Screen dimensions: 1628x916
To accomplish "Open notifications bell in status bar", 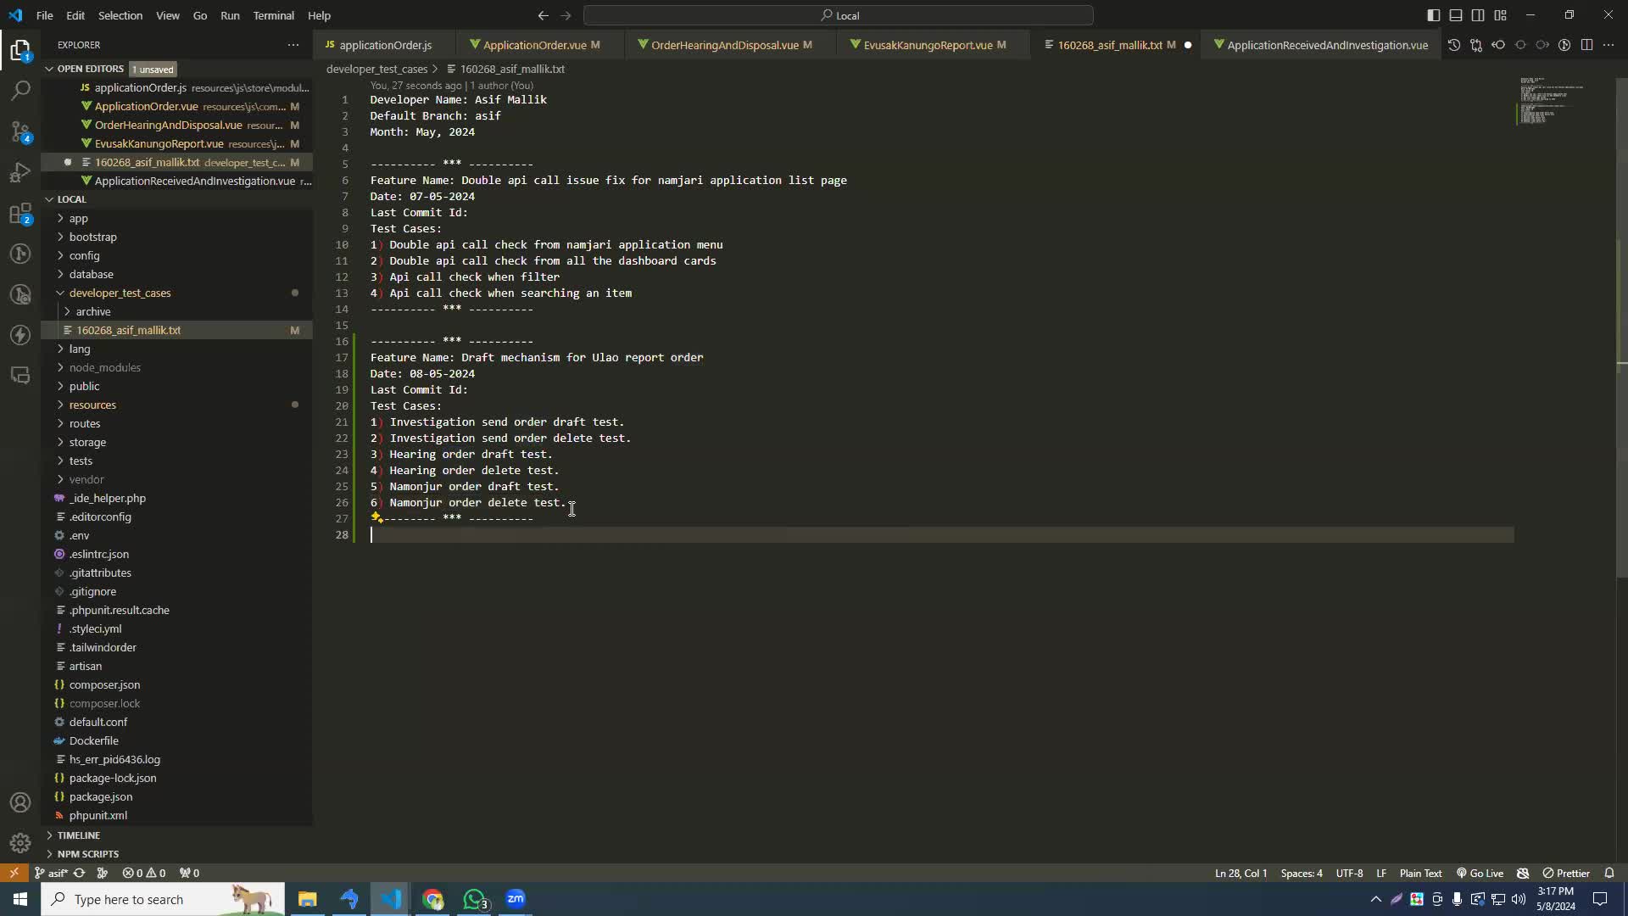I will tap(1609, 873).
